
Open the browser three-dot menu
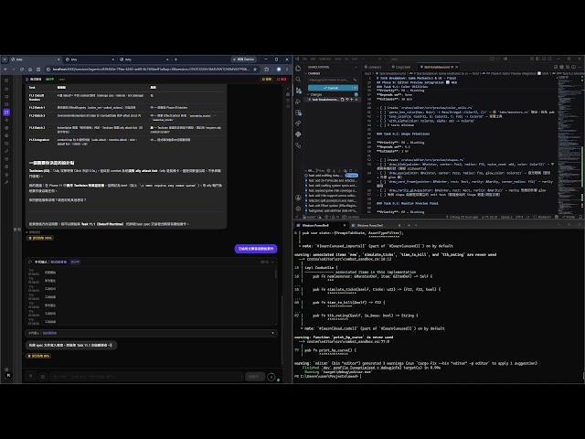coord(287,70)
